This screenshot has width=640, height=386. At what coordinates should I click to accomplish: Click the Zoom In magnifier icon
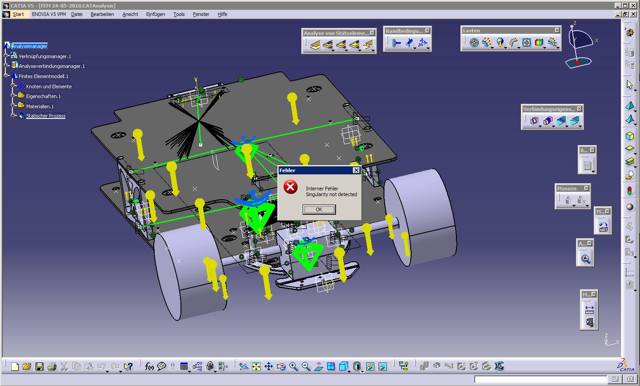[x=293, y=366]
